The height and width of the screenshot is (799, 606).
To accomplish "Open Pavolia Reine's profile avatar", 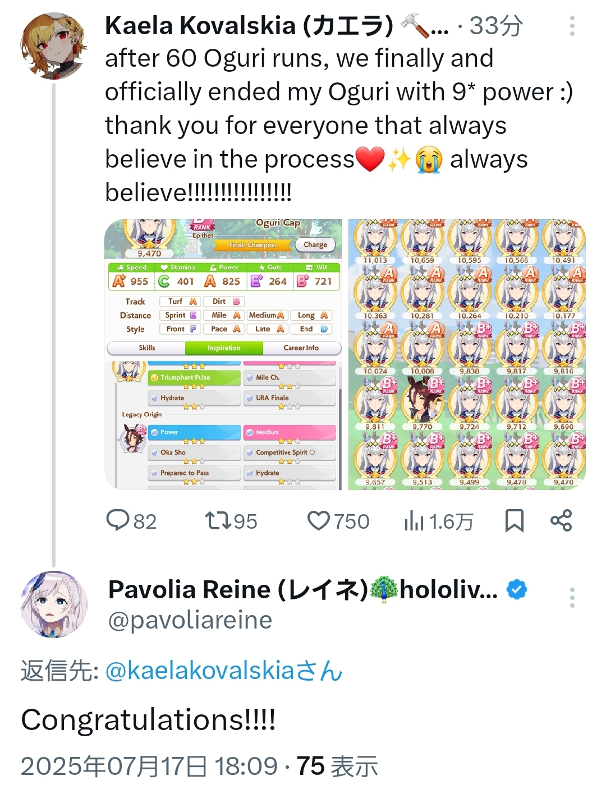I will [x=54, y=604].
